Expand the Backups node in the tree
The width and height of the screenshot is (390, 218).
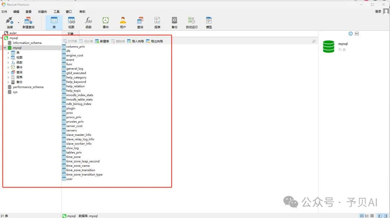[8, 82]
